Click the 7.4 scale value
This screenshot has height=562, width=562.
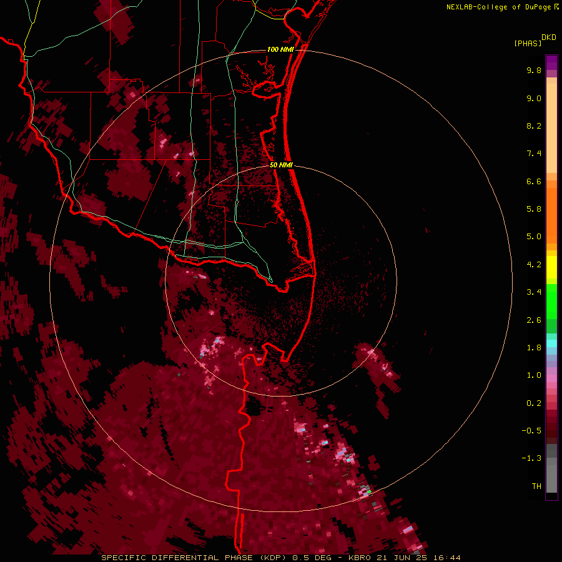point(534,154)
